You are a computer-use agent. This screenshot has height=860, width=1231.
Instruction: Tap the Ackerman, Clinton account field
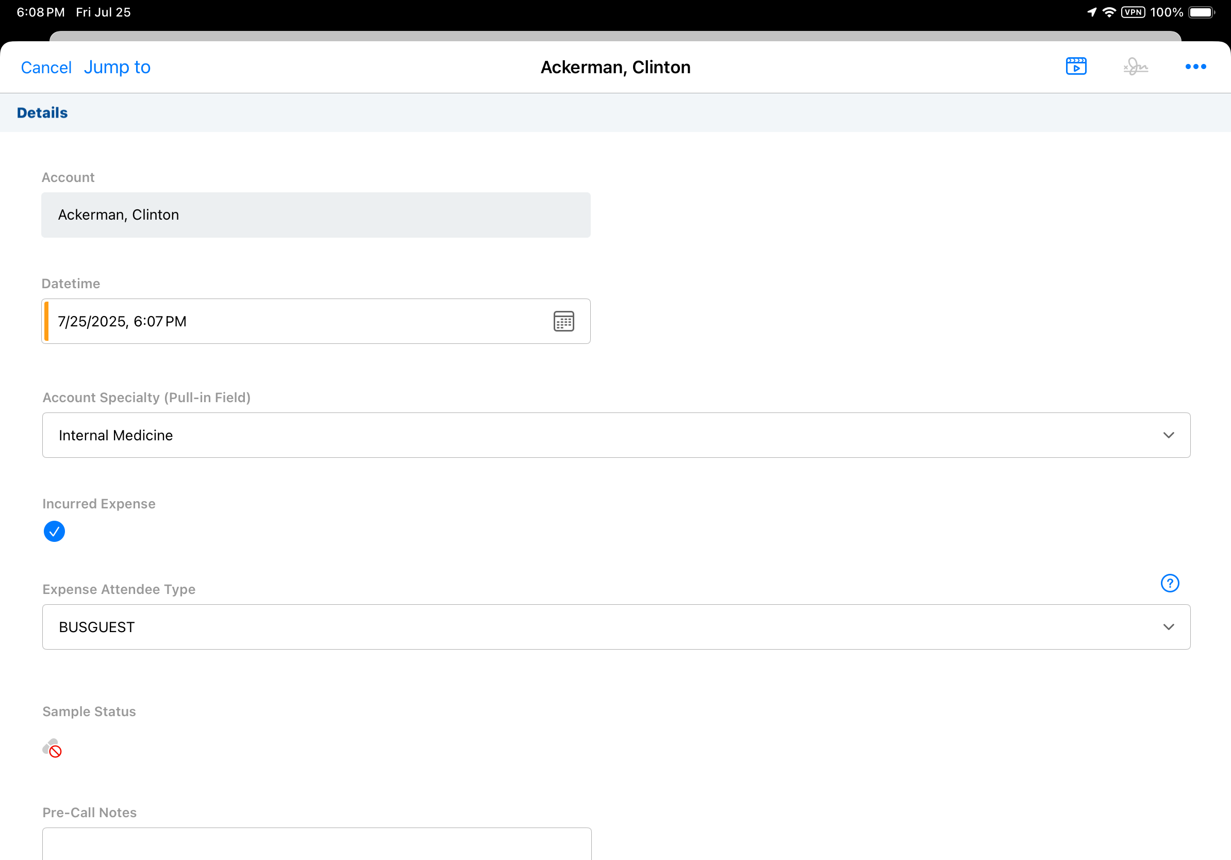point(315,215)
